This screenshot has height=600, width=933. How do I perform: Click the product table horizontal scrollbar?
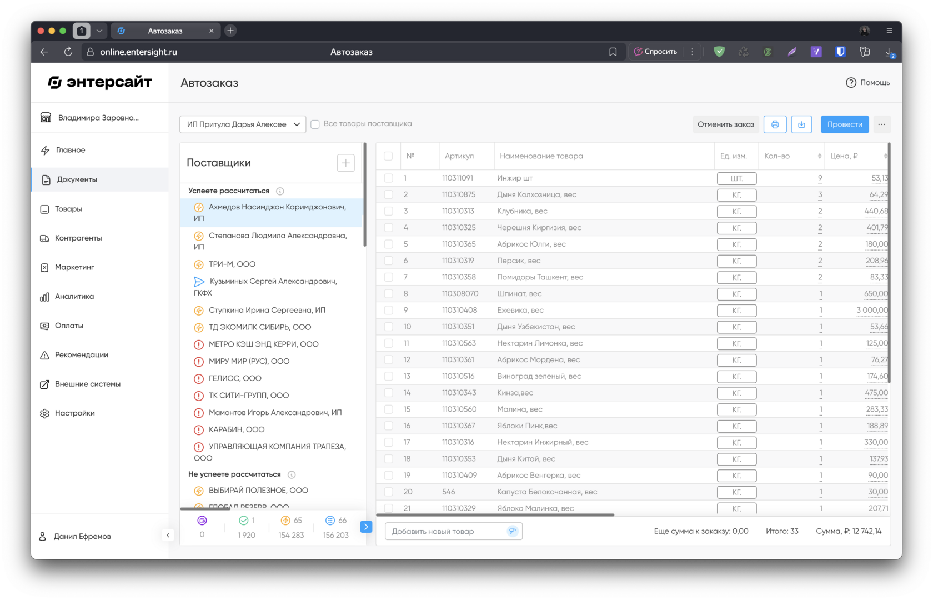(x=495, y=515)
